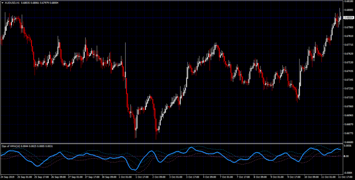This screenshot has width=355, height=180.
Task: Click the 0.68085 price scale value
Action: (349, 10)
